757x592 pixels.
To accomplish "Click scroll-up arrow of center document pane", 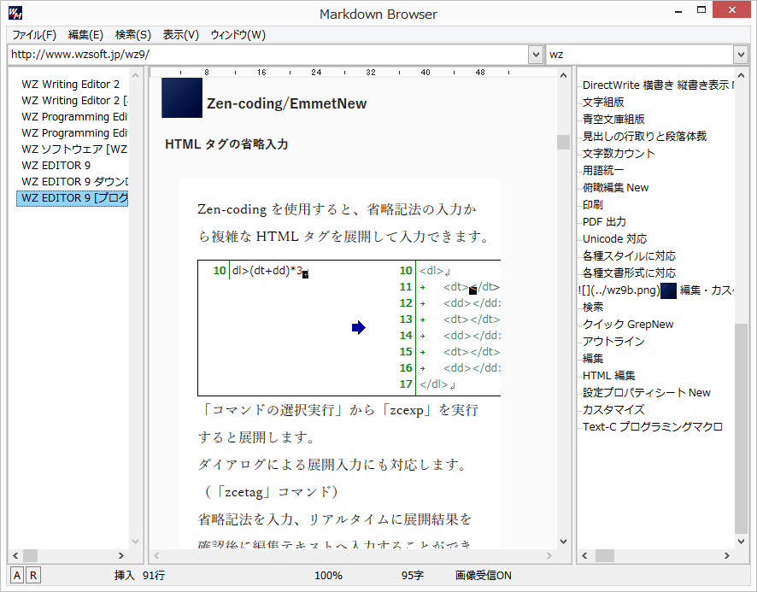I will click(563, 76).
